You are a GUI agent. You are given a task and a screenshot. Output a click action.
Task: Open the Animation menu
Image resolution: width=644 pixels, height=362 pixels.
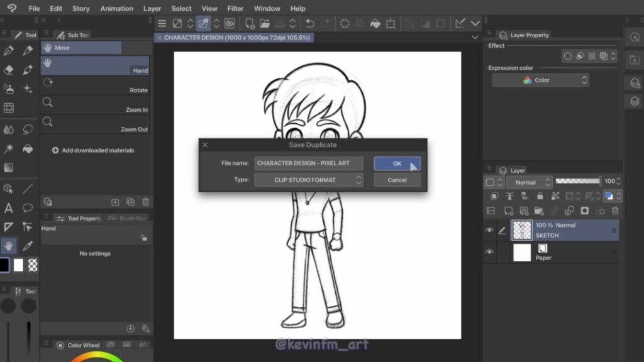(x=116, y=9)
